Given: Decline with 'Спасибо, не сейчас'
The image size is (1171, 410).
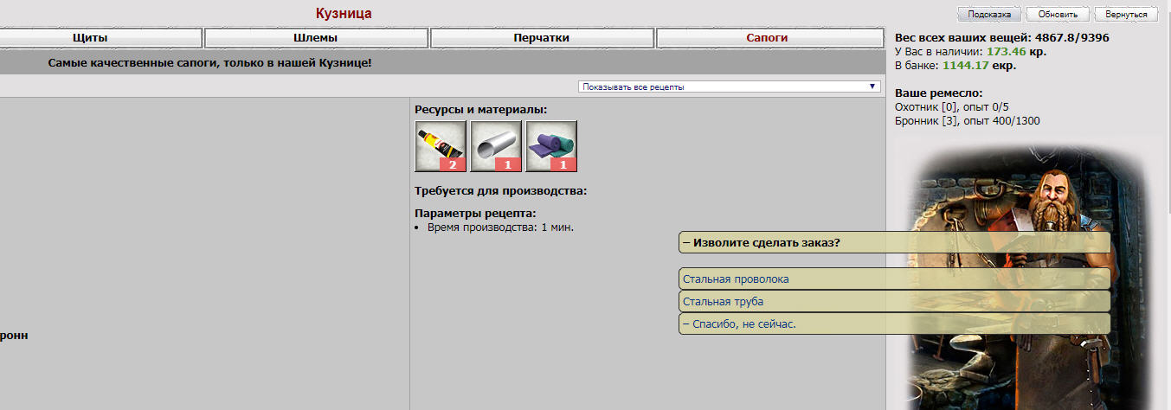Looking at the screenshot, I should 739,324.
